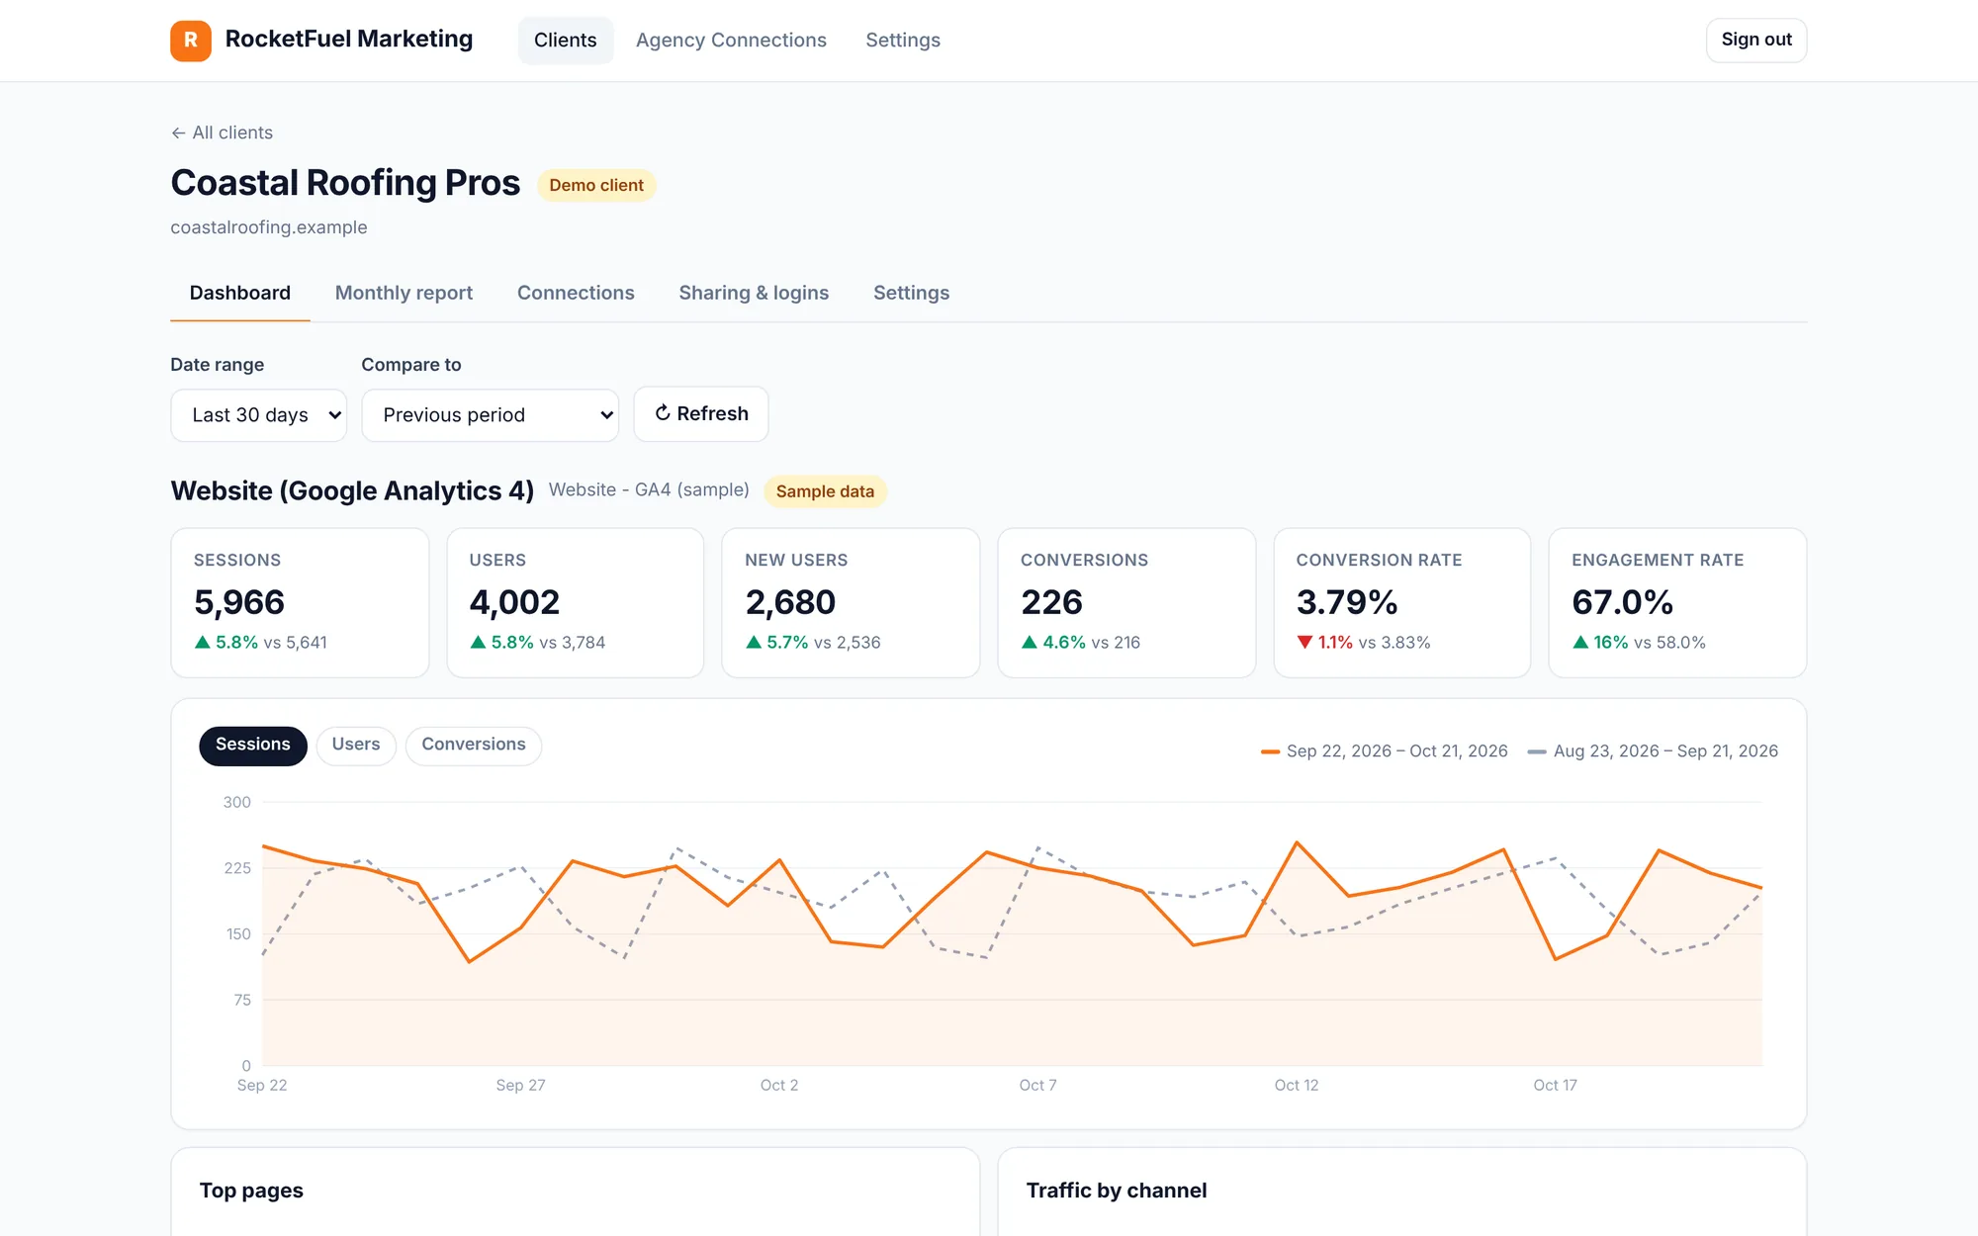Expand the Last 30 days date range dropdown

coord(258,415)
